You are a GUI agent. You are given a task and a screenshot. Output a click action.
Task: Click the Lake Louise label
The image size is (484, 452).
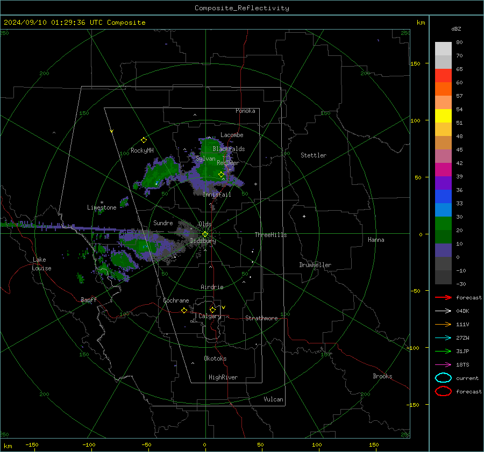41,264
